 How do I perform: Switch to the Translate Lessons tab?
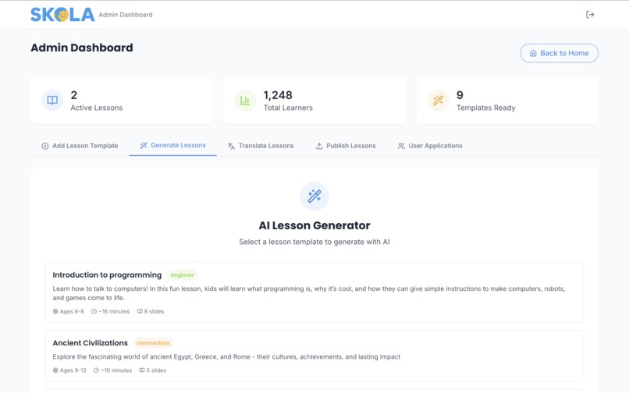(261, 146)
